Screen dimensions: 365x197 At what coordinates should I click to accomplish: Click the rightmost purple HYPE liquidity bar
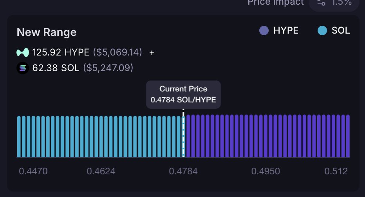348,136
